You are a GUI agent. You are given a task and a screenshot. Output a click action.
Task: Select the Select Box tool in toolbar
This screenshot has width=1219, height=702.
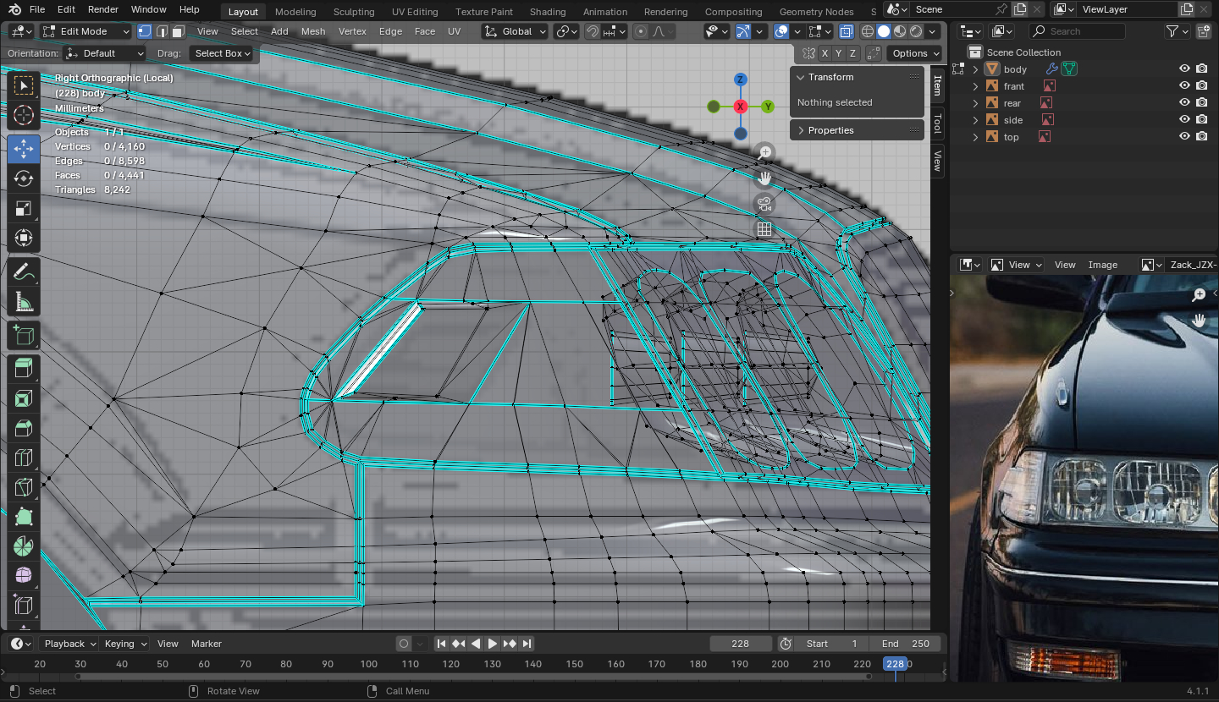24,85
